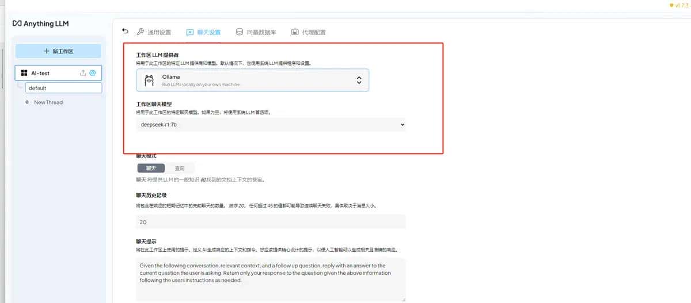Switch chat mode to 查询
Viewport: 691px width, 303px height.
179,168
